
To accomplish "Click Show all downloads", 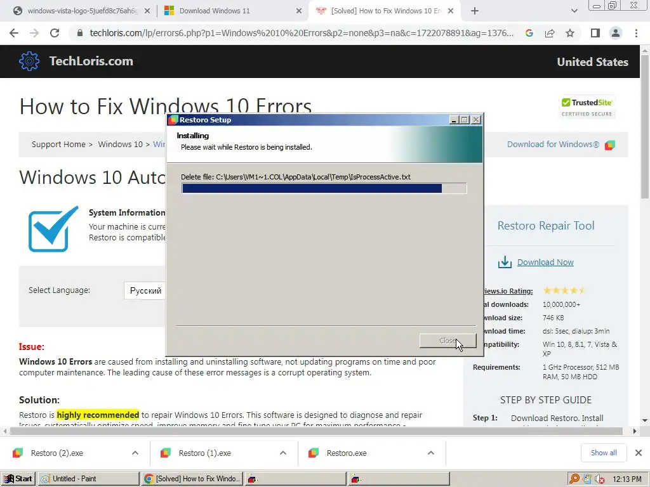I will point(604,453).
